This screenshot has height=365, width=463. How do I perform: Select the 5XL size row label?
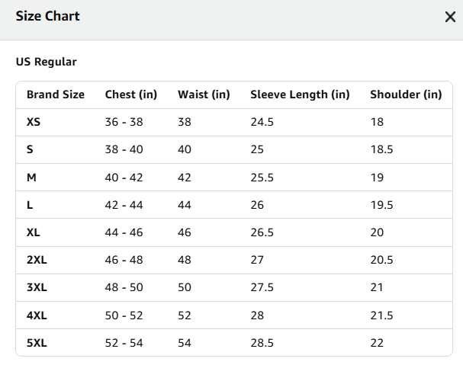click(x=37, y=343)
